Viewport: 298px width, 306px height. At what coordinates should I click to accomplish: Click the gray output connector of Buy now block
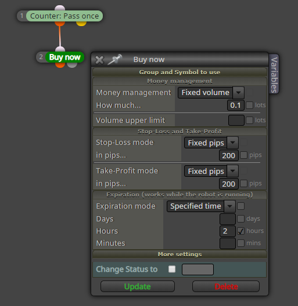[x=72, y=65]
